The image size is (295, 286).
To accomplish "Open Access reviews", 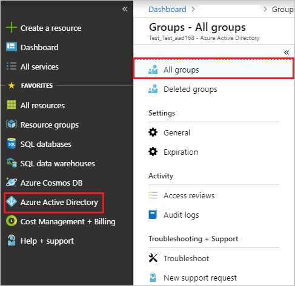I will pos(189,195).
